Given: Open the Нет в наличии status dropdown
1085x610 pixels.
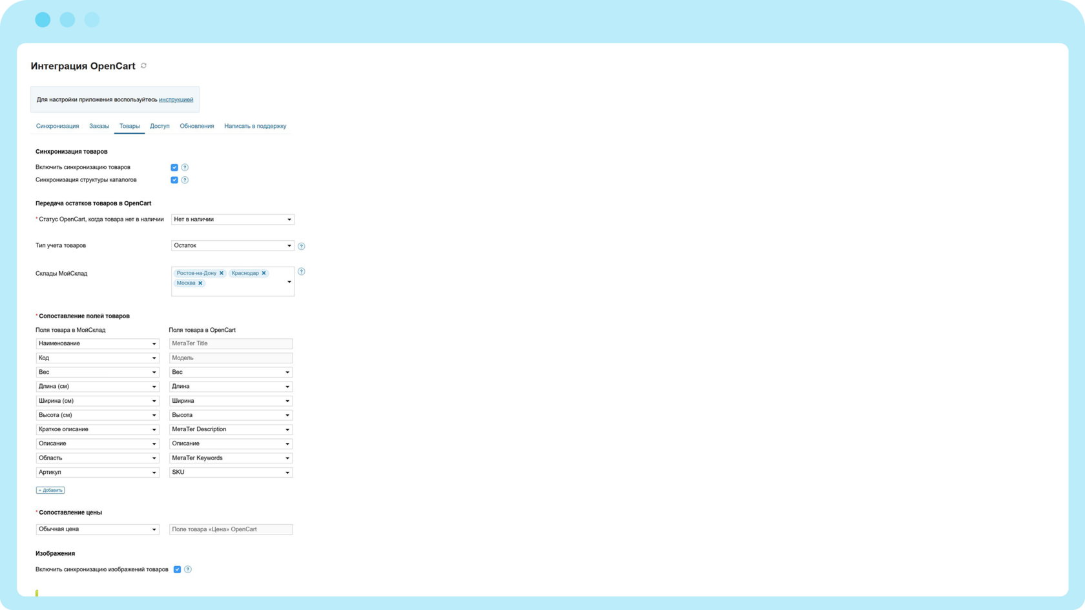Looking at the screenshot, I should (x=232, y=219).
